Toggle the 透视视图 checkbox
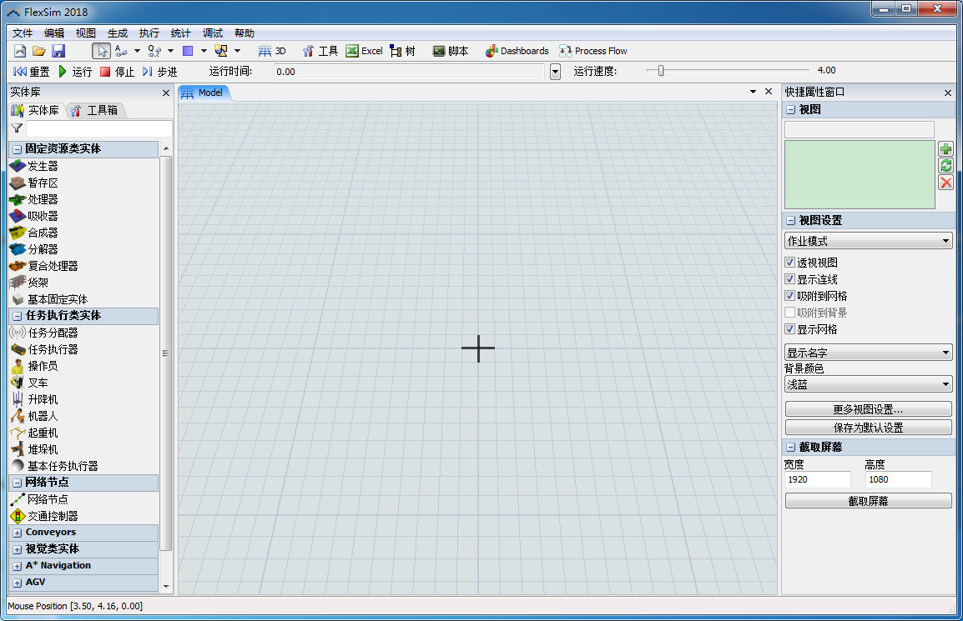This screenshot has height=621, width=963. point(790,263)
